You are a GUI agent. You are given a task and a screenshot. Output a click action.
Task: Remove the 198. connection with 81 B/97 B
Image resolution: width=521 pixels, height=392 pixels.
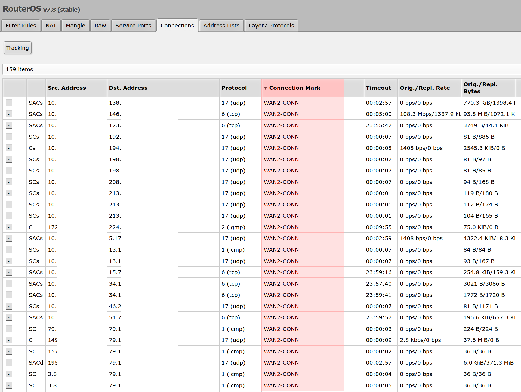pos(9,159)
